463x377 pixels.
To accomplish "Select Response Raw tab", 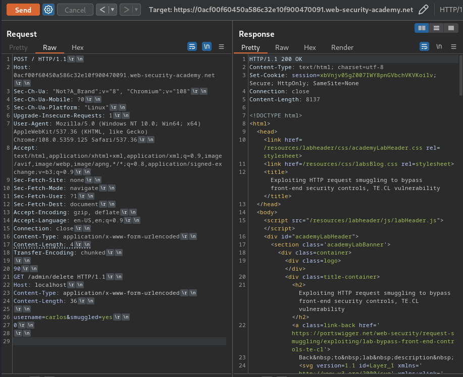I will [x=282, y=47].
